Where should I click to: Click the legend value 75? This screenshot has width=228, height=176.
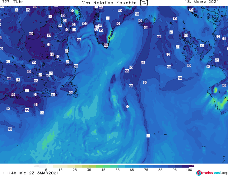click(146, 170)
